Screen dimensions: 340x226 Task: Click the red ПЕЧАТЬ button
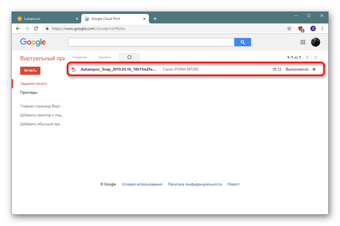(x=30, y=71)
